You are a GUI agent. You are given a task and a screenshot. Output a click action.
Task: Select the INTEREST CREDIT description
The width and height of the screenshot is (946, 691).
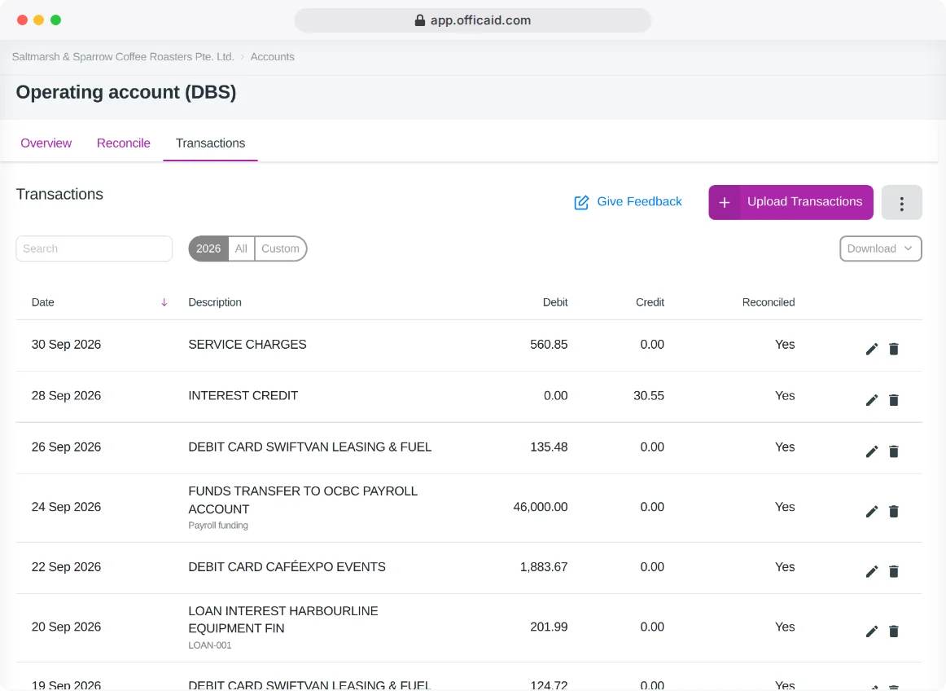[243, 396]
